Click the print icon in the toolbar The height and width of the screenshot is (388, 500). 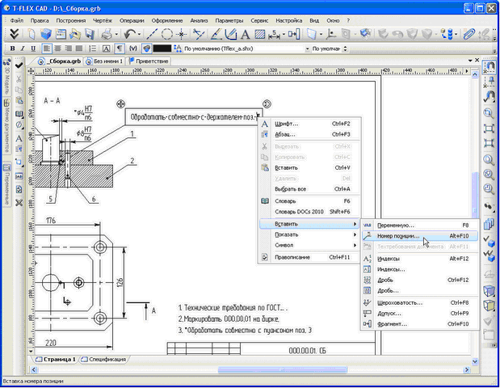(x=106, y=35)
